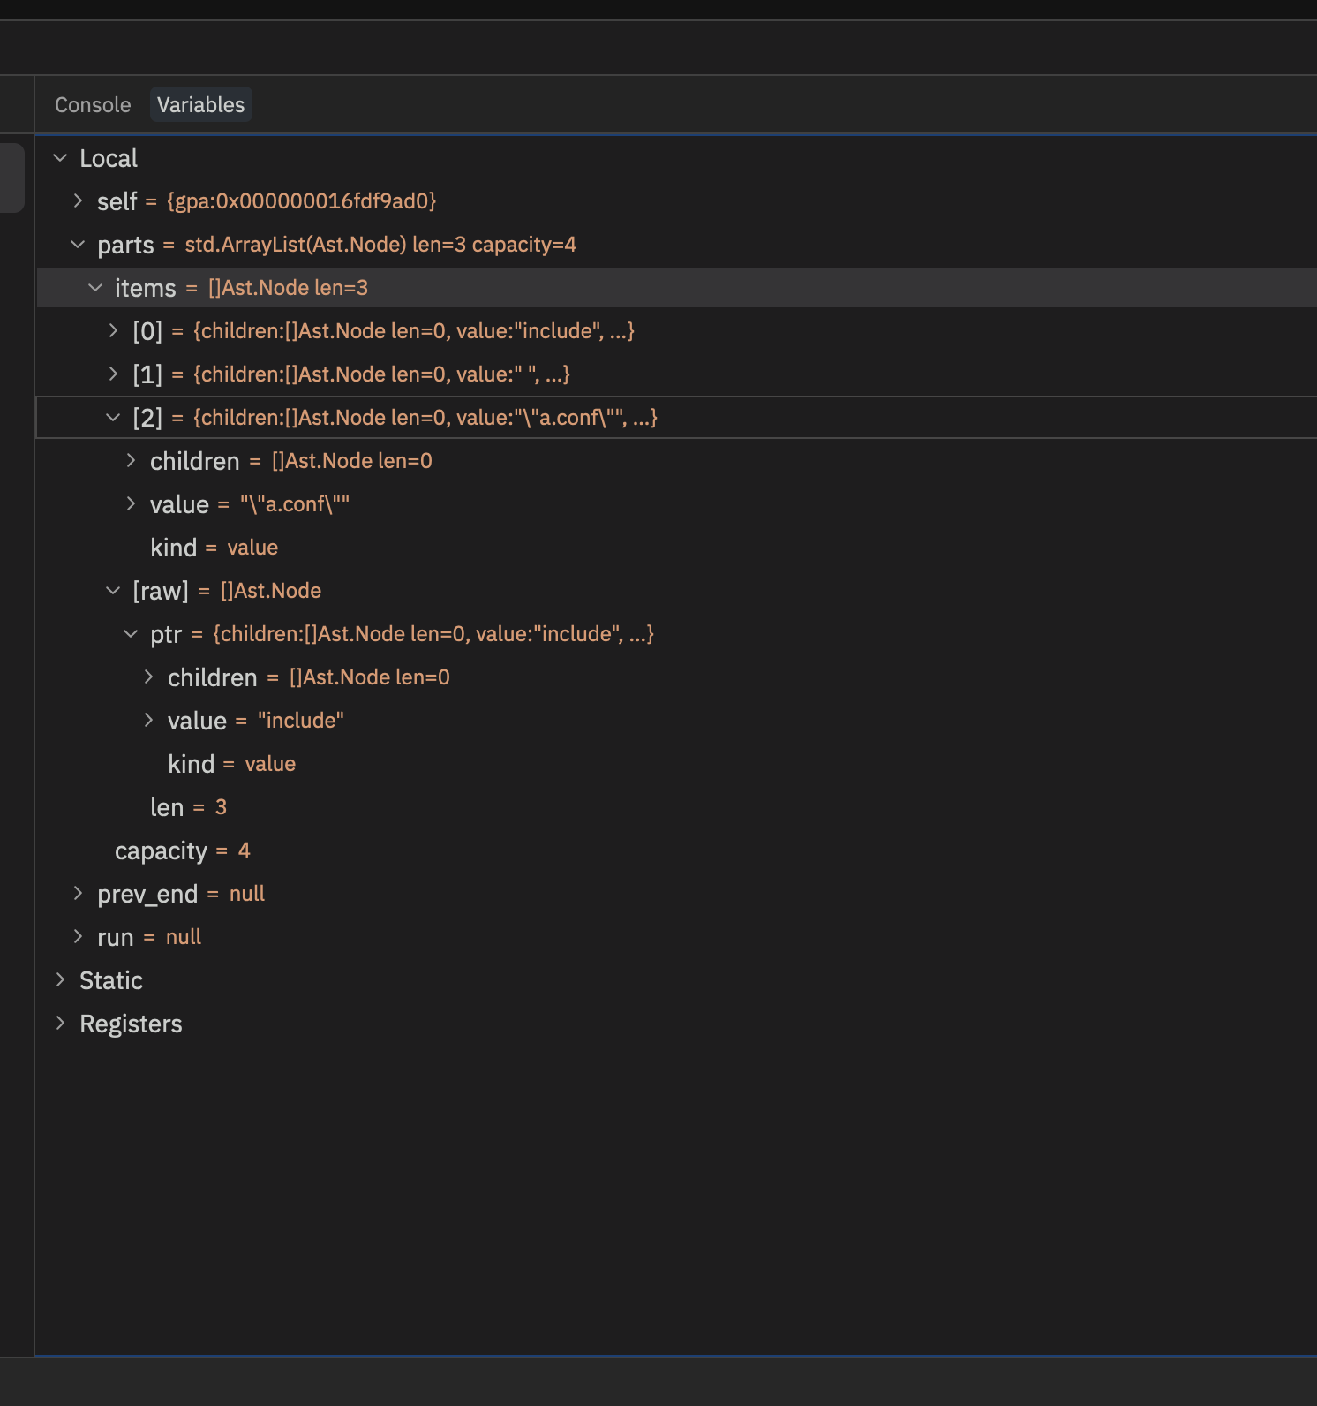This screenshot has width=1317, height=1406.
Task: Collapse the ptr node chevron
Action: (131, 634)
